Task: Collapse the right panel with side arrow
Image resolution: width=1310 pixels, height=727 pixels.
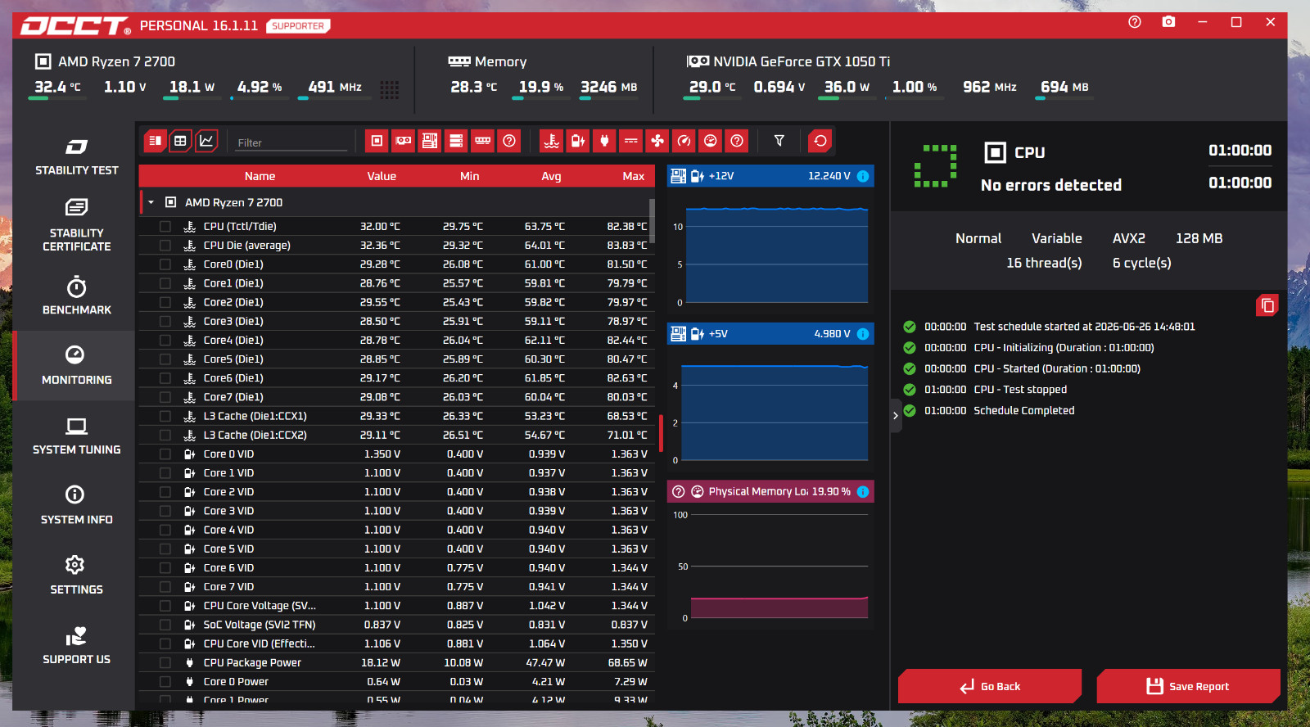Action: (x=896, y=416)
